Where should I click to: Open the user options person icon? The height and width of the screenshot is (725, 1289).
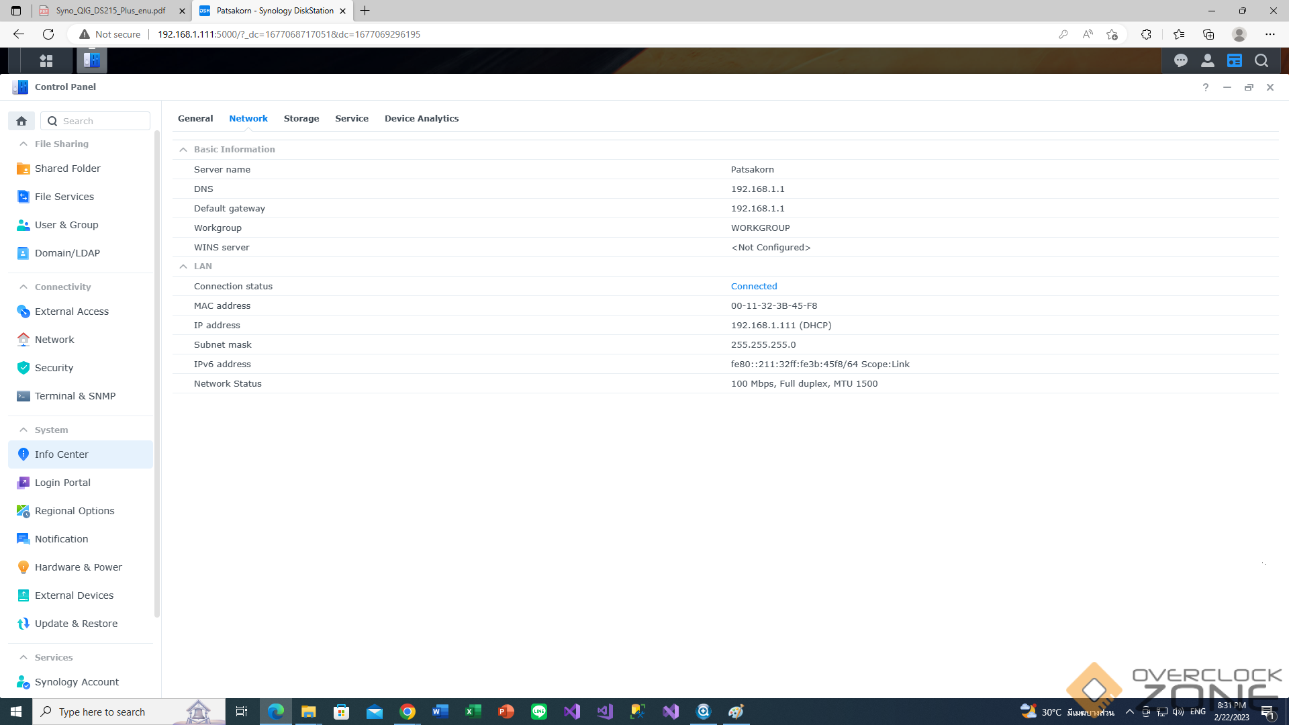point(1207,61)
